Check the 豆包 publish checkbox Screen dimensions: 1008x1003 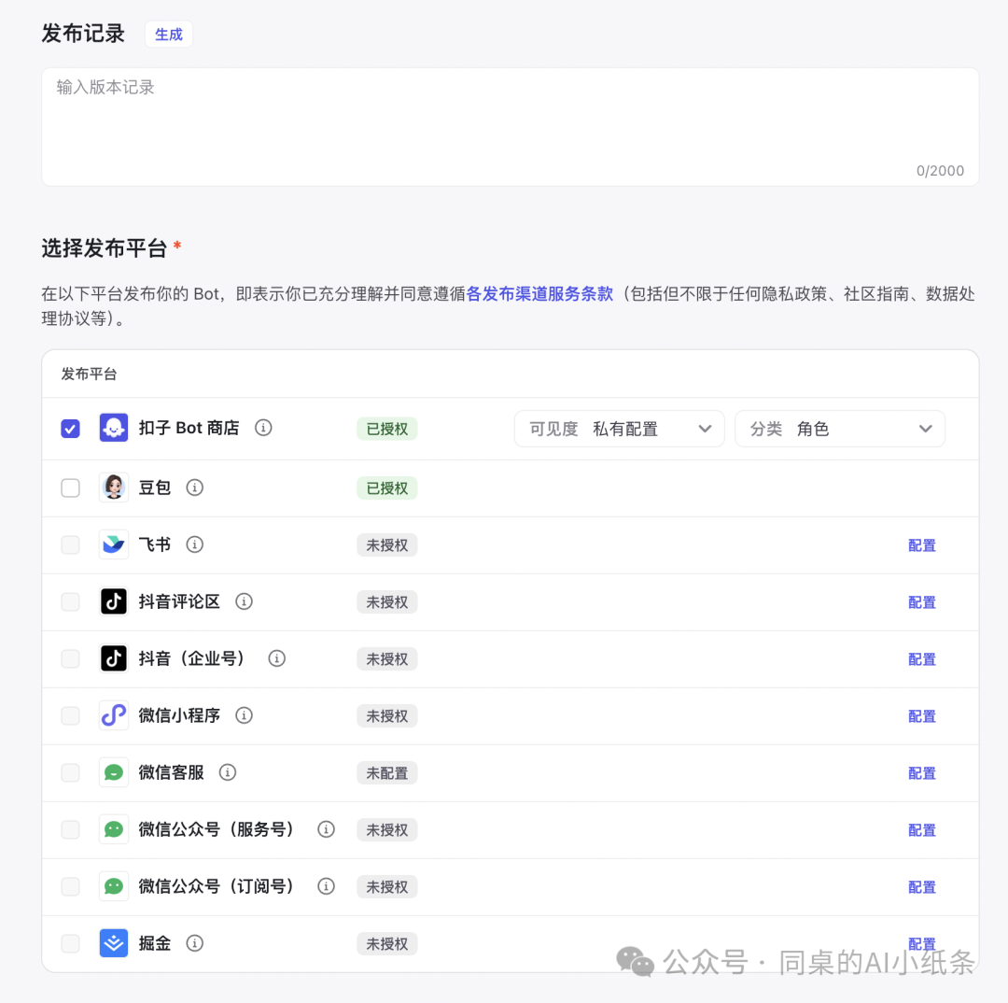coord(70,487)
